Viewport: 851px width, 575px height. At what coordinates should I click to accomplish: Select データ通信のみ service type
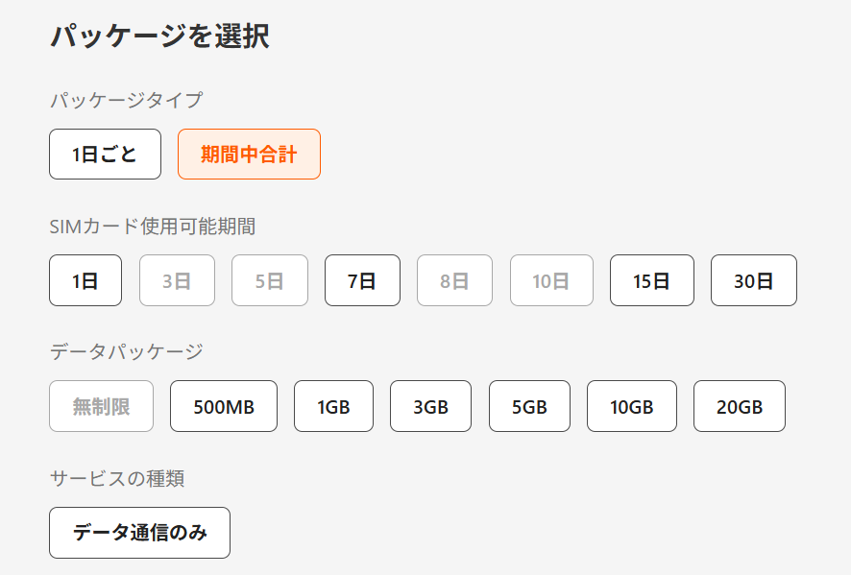tap(138, 533)
